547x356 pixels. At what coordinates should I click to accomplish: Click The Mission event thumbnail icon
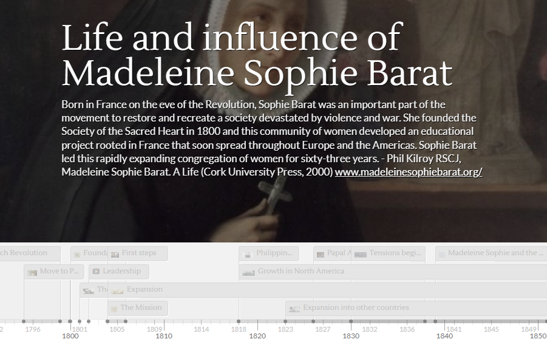(114, 308)
